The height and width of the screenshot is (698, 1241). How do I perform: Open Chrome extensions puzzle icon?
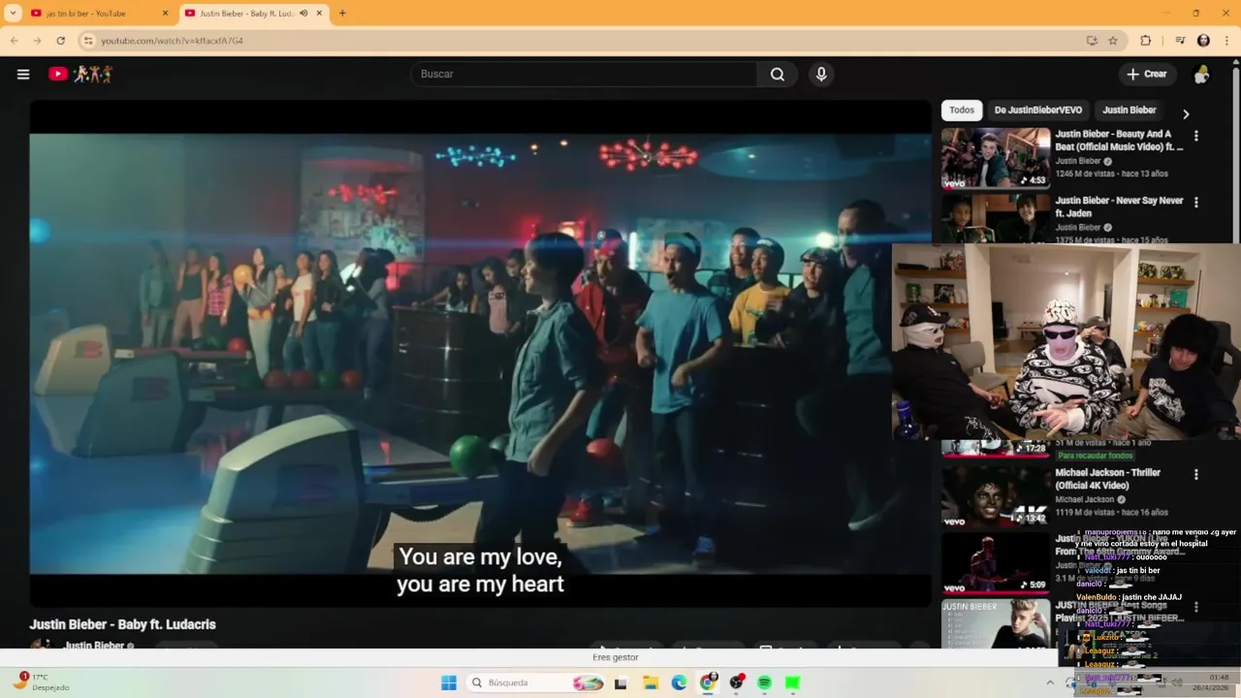coord(1145,41)
